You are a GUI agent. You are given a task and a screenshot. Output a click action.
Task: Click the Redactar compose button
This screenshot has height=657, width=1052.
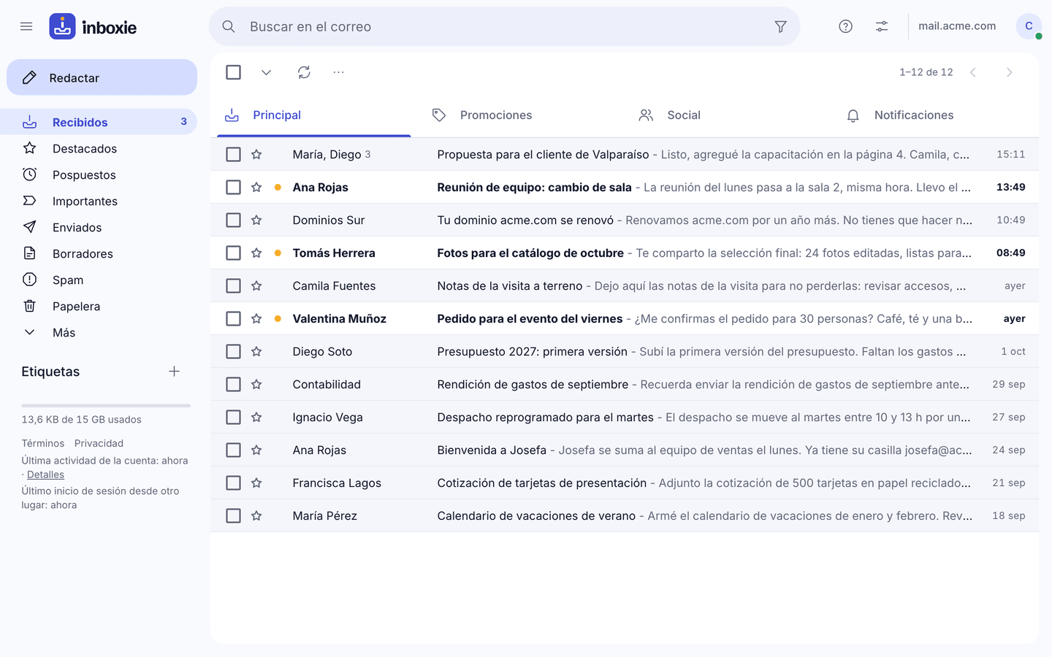pyautogui.click(x=102, y=77)
